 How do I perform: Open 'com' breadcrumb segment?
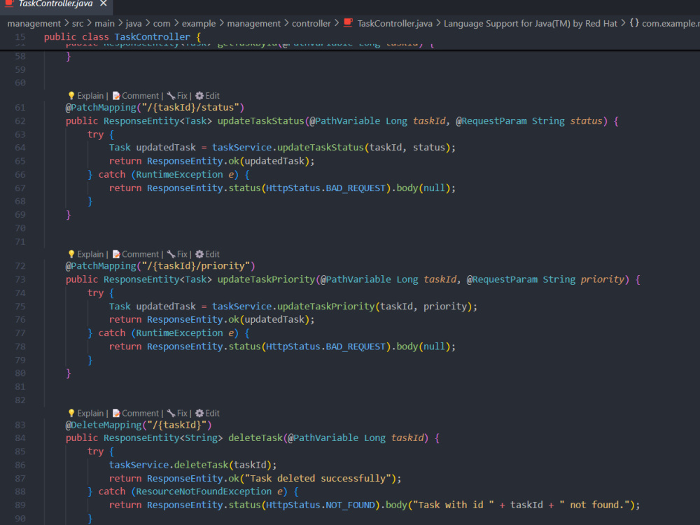[x=162, y=24]
